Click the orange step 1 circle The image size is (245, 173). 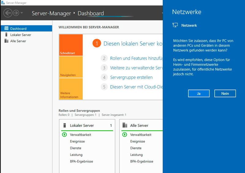(x=96, y=43)
